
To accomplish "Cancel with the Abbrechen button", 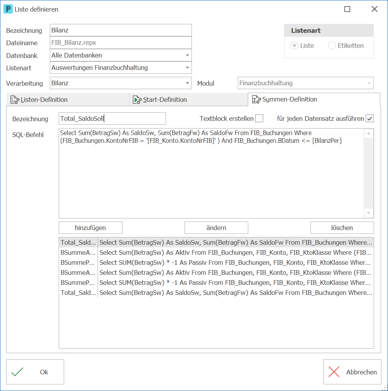I will pos(352,372).
